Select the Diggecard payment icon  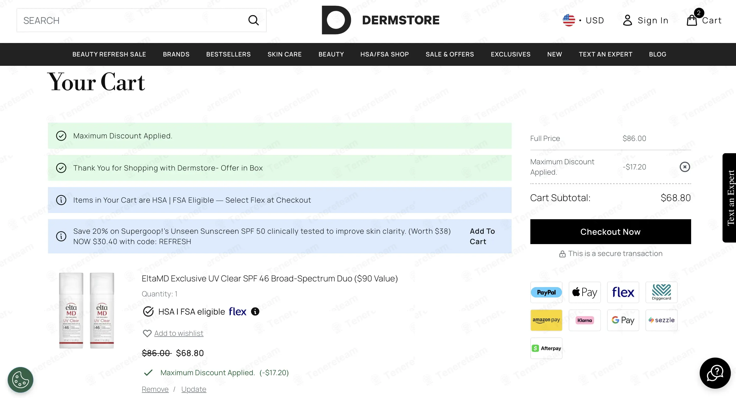661,292
